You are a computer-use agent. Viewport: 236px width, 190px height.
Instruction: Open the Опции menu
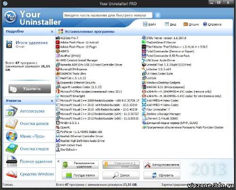tap(191, 25)
